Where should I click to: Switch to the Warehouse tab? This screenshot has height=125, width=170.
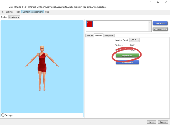coord(14,17)
